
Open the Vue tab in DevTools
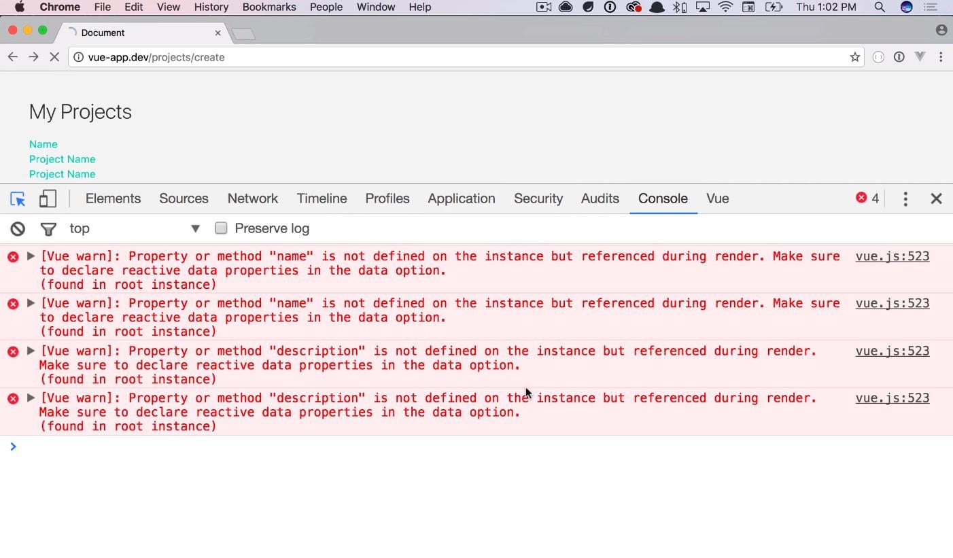click(718, 198)
